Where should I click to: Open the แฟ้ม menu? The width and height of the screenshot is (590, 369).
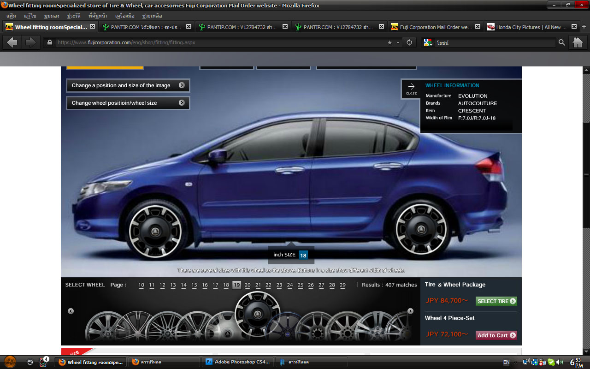click(x=12, y=16)
